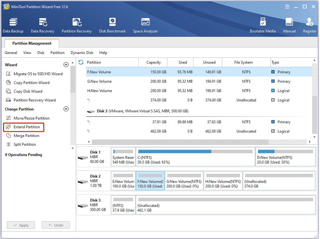Open the Dynamic Disk menu
320x239 pixels.
[82, 53]
